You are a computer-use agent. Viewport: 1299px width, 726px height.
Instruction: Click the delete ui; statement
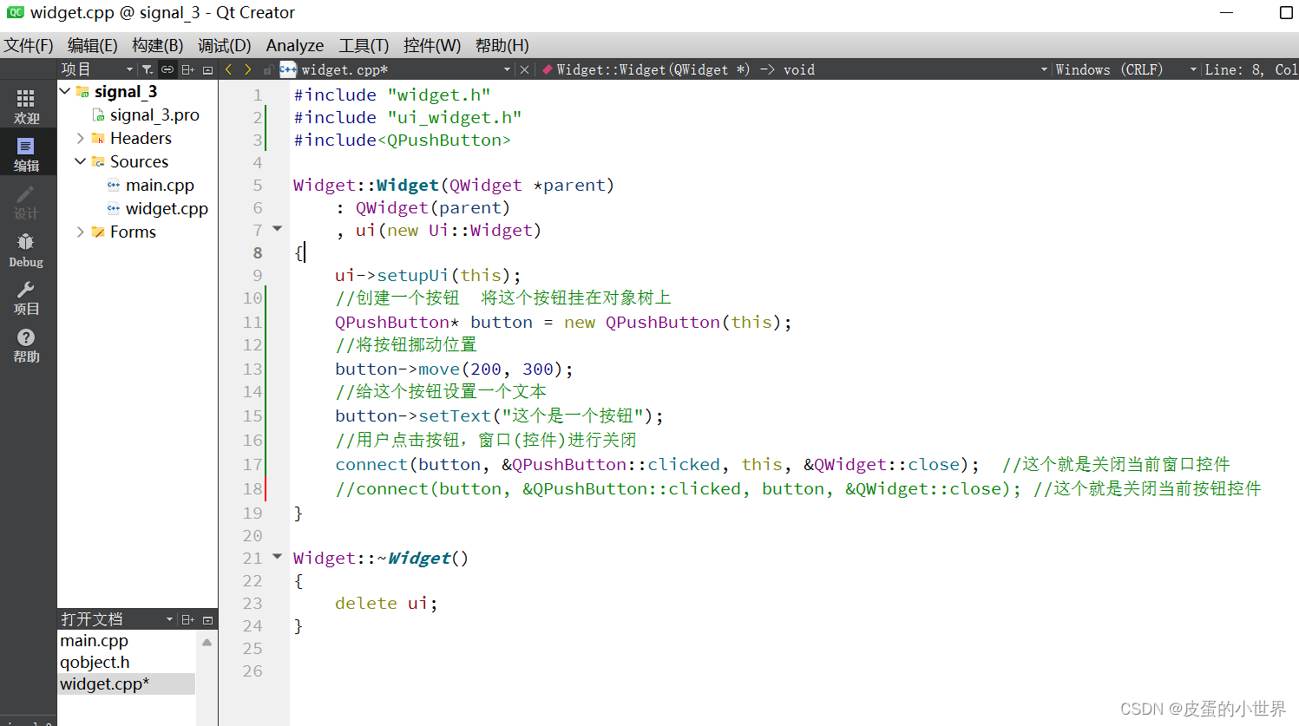click(x=386, y=603)
